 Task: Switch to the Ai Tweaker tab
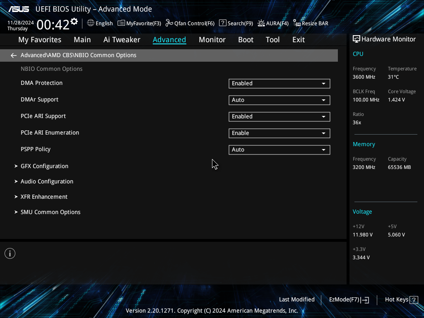pyautogui.click(x=122, y=40)
